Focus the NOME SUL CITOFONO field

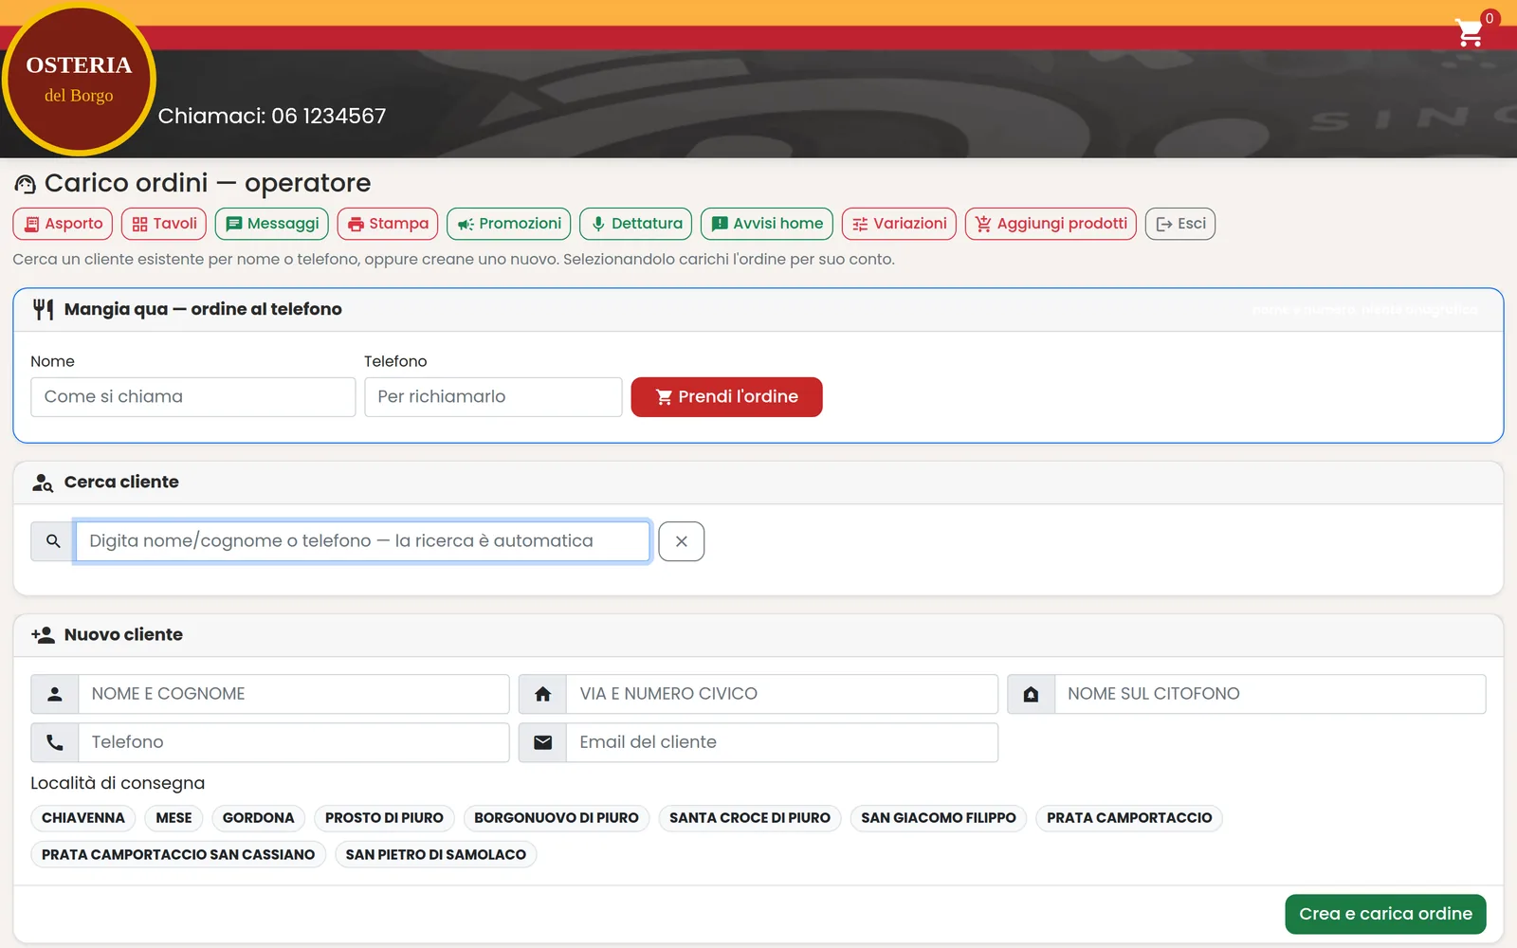(1270, 694)
